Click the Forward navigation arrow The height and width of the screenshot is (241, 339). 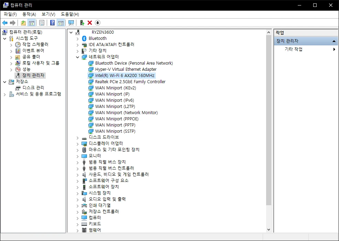click(12, 23)
